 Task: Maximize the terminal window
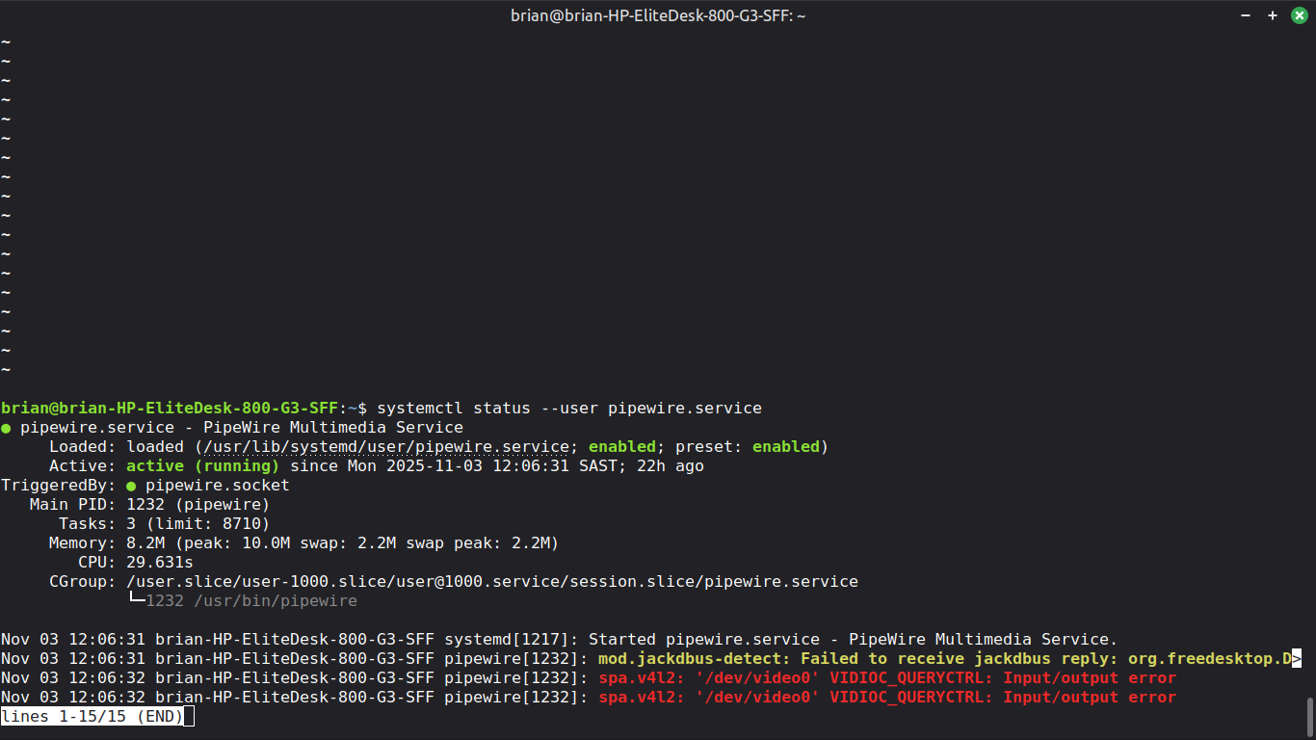1273,15
